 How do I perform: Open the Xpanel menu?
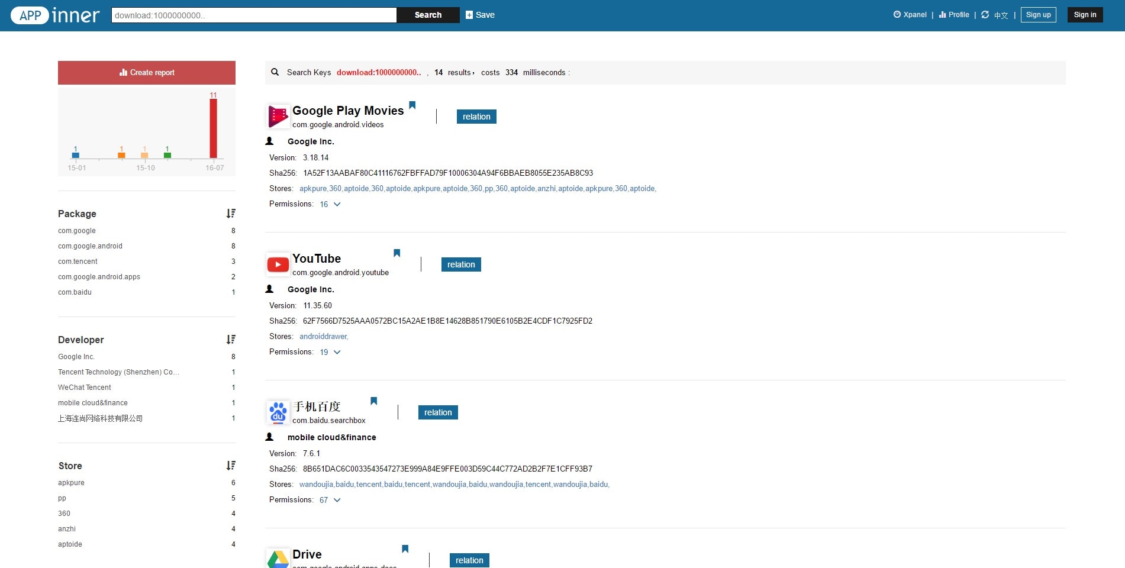pos(910,15)
